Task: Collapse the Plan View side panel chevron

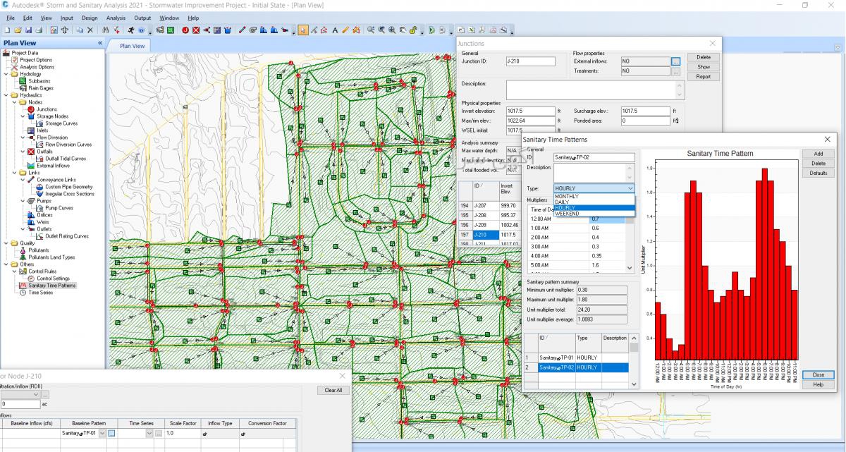Action: [x=100, y=43]
